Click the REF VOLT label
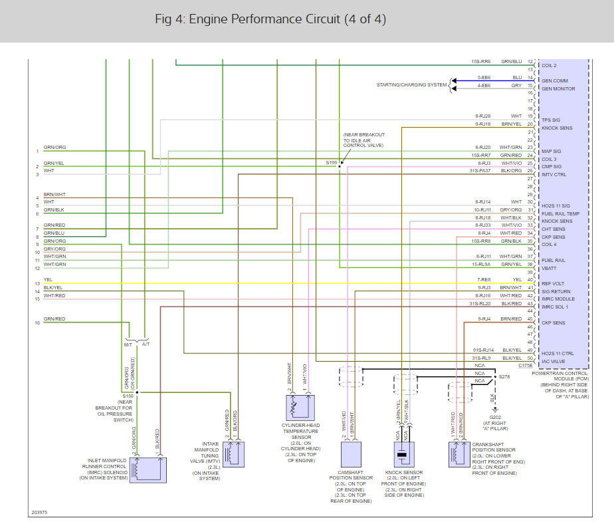The height and width of the screenshot is (530, 614). pos(553,283)
